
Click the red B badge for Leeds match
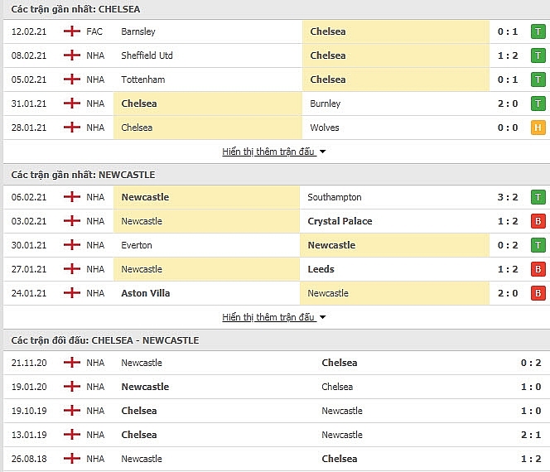pos(538,269)
